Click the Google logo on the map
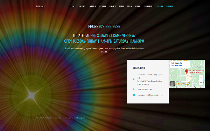210x131 pixels. 187,85
